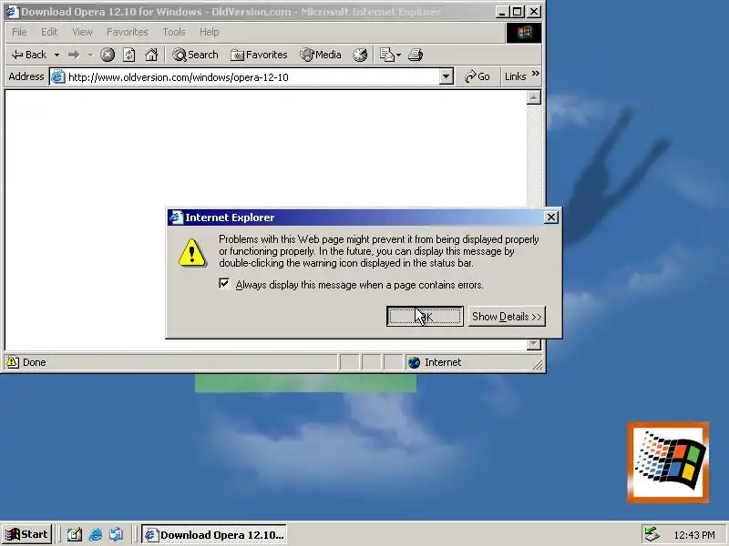Launch Outlook Express from quick launch
This screenshot has height=546, width=729.
coord(117,534)
